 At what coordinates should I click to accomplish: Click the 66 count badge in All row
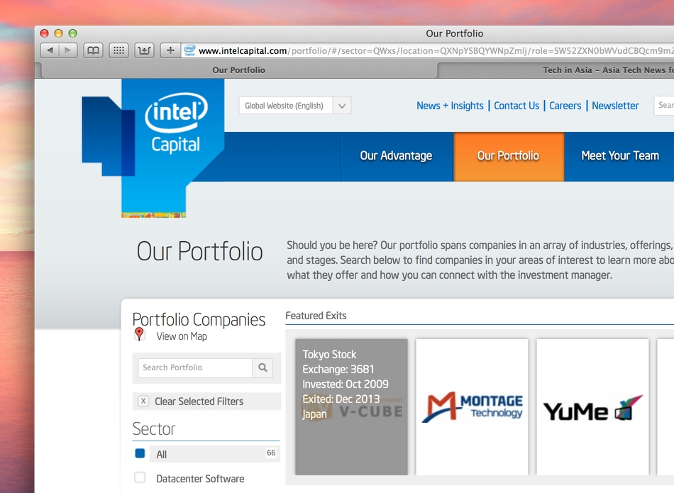[x=271, y=453]
